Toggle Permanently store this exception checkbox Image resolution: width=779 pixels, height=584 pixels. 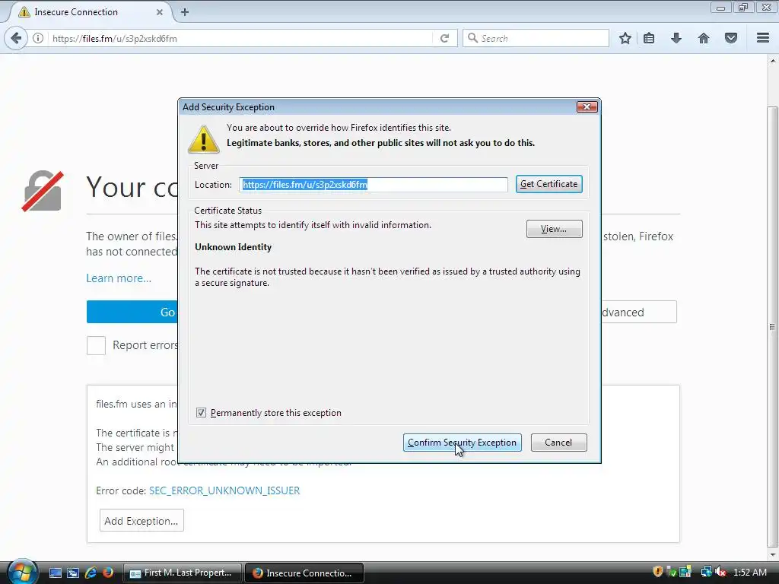(201, 413)
